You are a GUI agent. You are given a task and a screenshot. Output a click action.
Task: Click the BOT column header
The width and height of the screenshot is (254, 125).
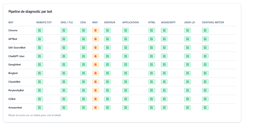tap(11, 23)
